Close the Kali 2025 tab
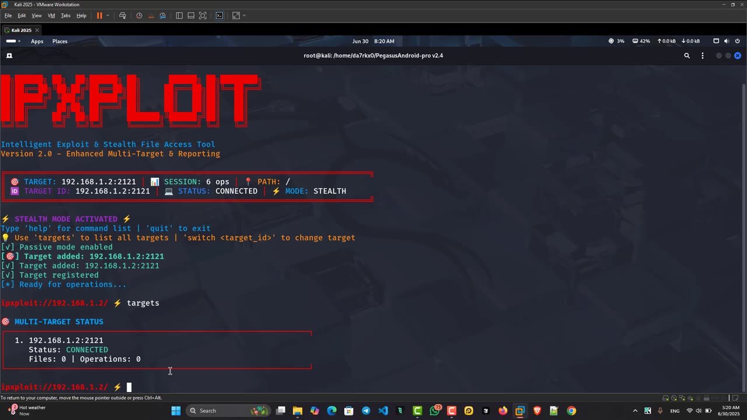Viewport: 747px width, 420px height. point(37,30)
